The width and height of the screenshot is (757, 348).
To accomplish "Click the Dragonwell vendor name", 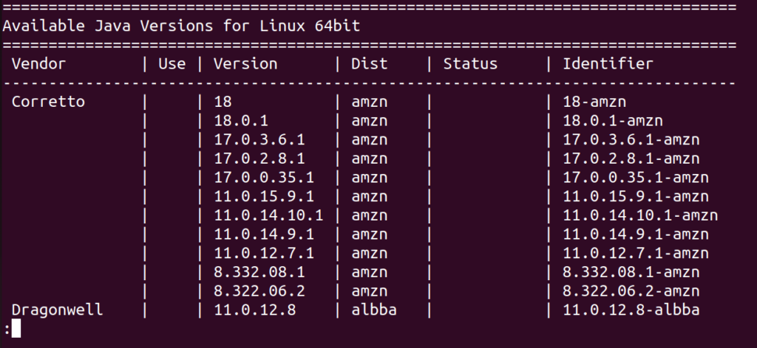I will pos(58,310).
